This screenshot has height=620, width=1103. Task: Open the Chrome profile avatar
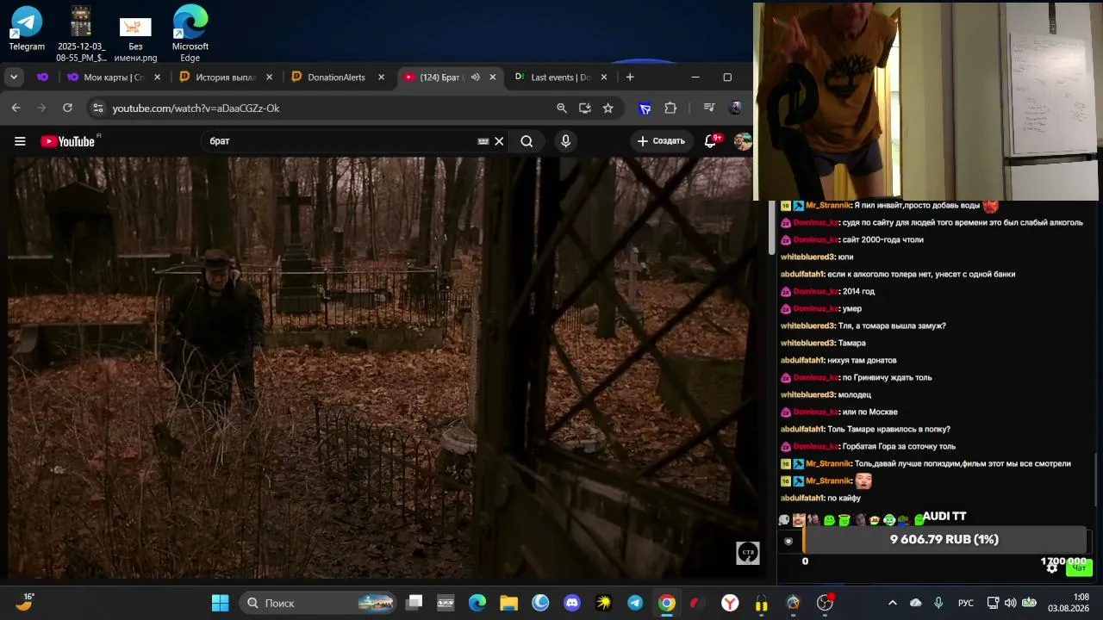(x=735, y=108)
